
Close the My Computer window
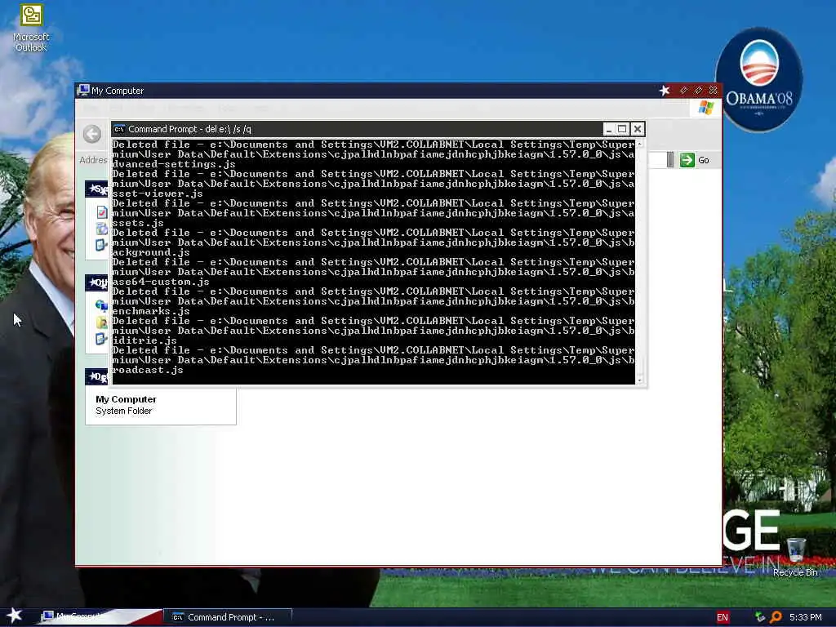pos(713,91)
